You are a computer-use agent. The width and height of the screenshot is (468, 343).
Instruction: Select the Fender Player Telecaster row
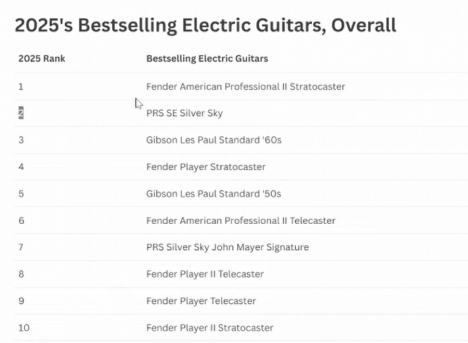pyautogui.click(x=201, y=301)
